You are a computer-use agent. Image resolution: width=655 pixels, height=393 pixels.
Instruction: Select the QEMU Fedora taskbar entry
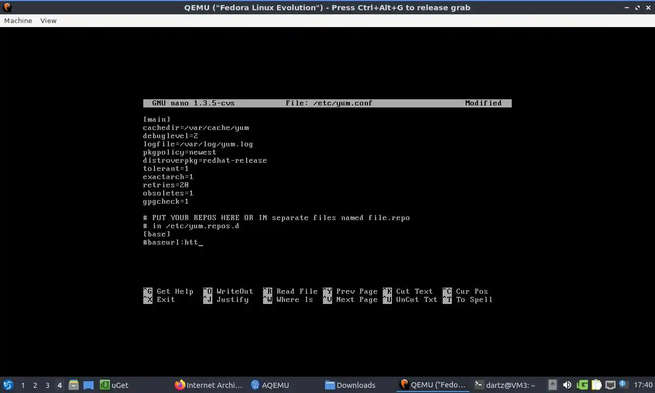pyautogui.click(x=433, y=385)
